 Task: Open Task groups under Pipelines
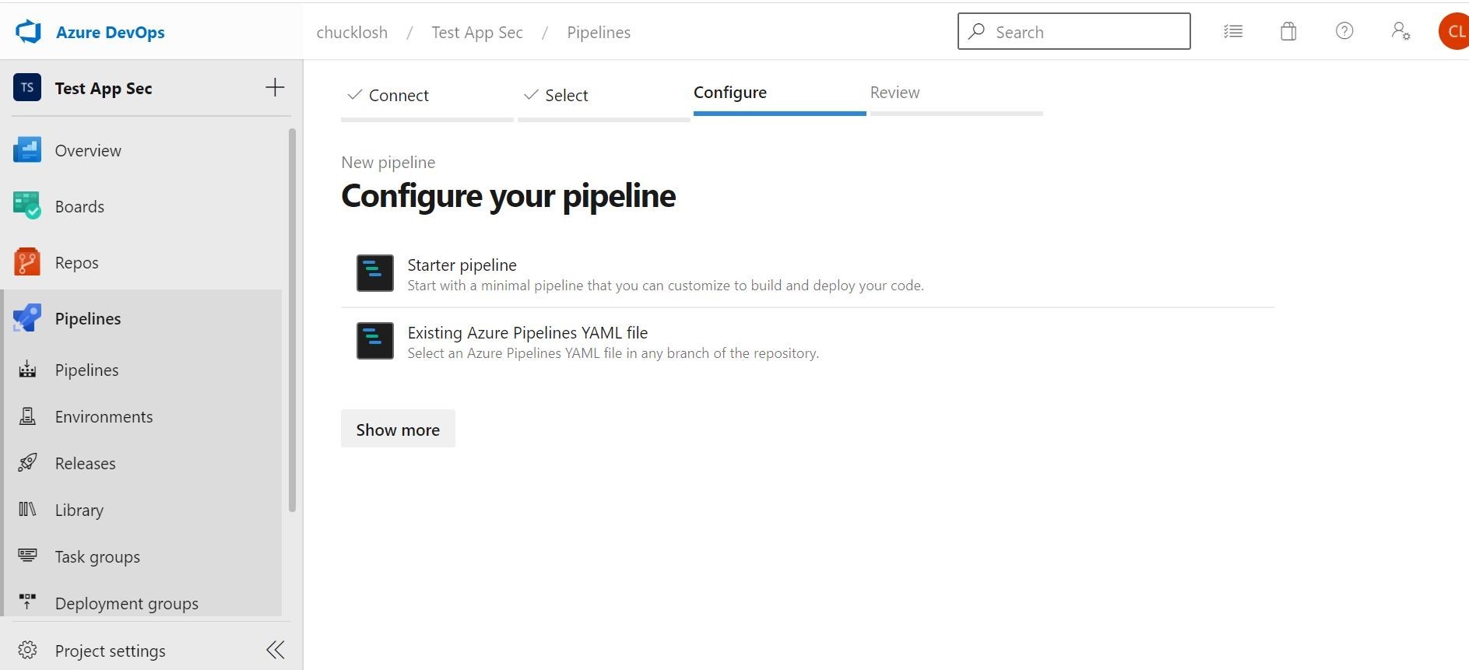click(x=98, y=556)
